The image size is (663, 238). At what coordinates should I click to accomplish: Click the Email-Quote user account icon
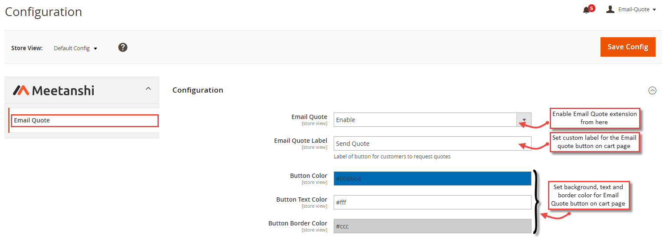pyautogui.click(x=610, y=10)
